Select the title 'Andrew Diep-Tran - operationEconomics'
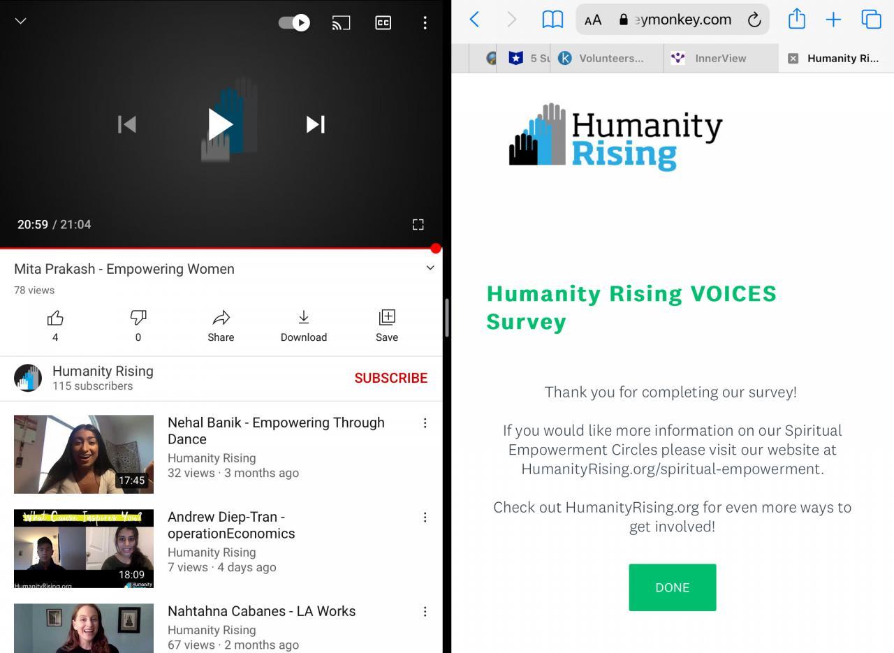 231,525
